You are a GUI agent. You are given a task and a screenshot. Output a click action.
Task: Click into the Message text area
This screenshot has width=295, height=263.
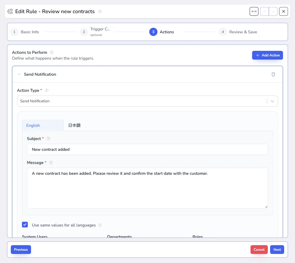tap(147, 188)
